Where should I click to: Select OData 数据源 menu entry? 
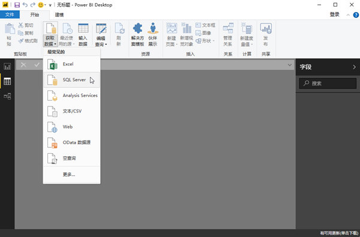[x=71, y=142]
